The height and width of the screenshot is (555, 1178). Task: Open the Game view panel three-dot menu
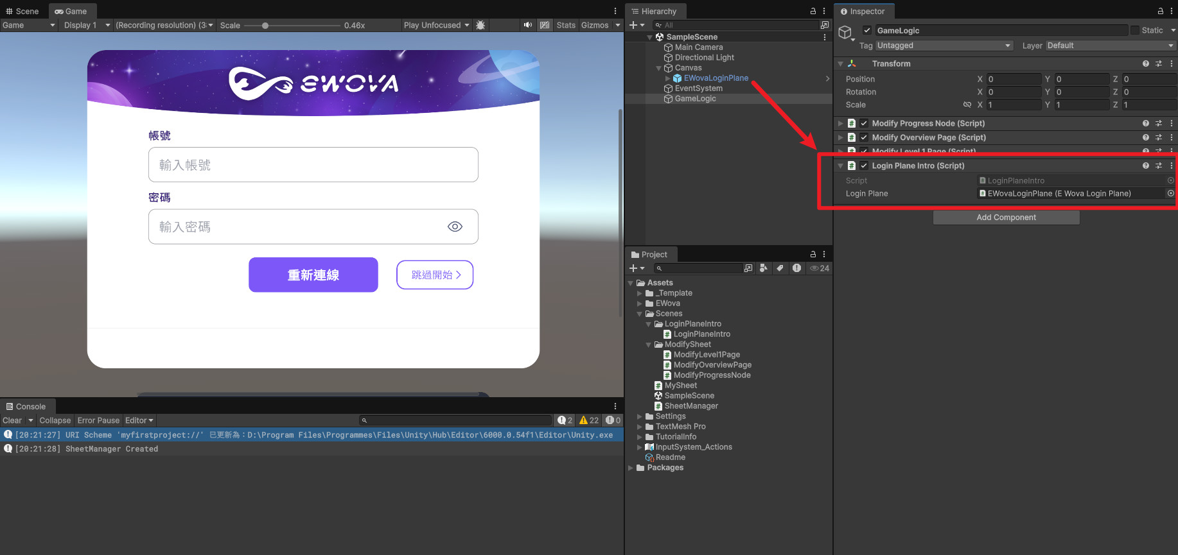point(615,11)
